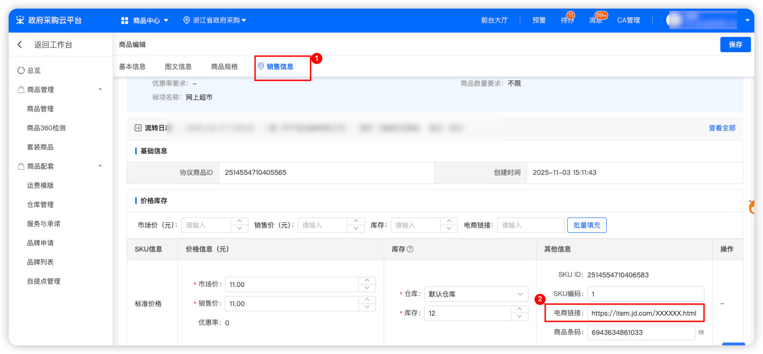Click the 保存 button
Screen dimensions: 763x354
[x=735, y=45]
